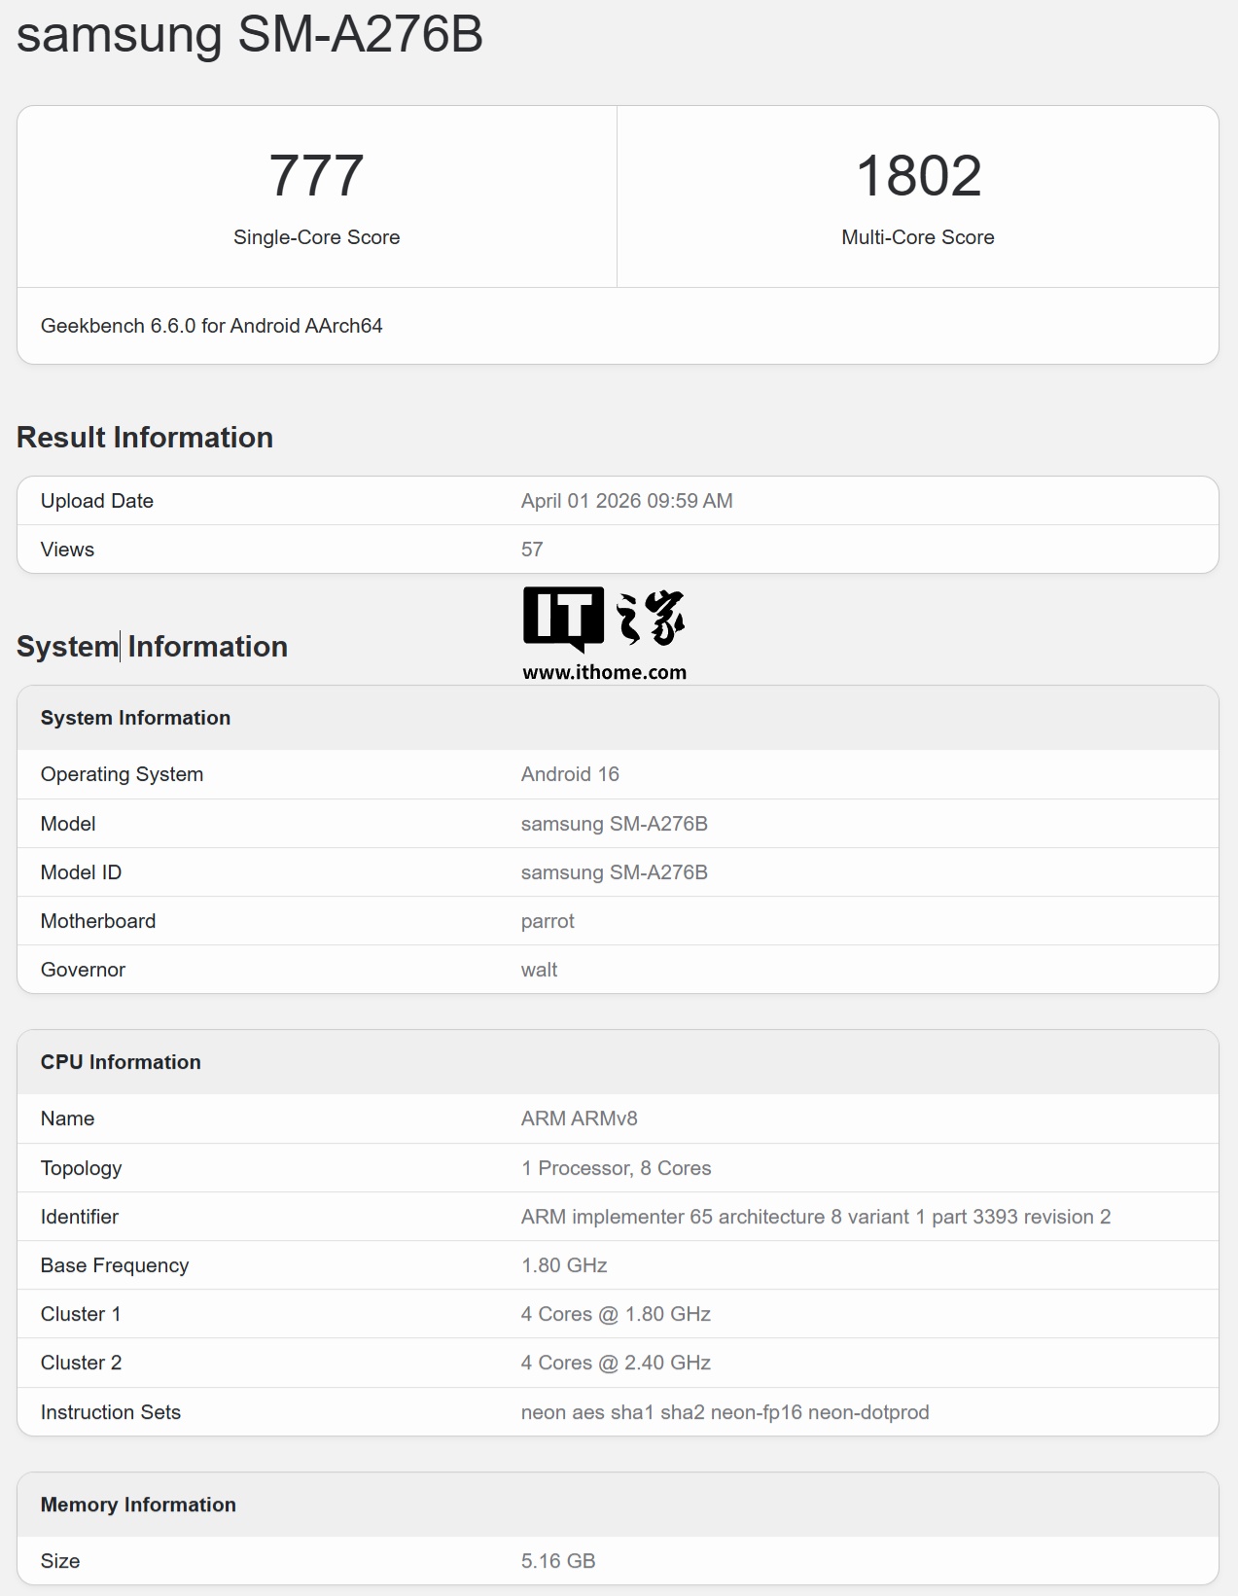Click the Result Information heading
Viewport: 1238px width, 1596px height.
click(x=145, y=438)
